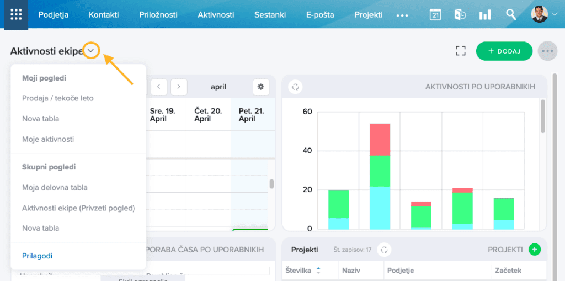Go to Kontakti in navigation
This screenshot has height=281, width=565.
[x=104, y=15]
